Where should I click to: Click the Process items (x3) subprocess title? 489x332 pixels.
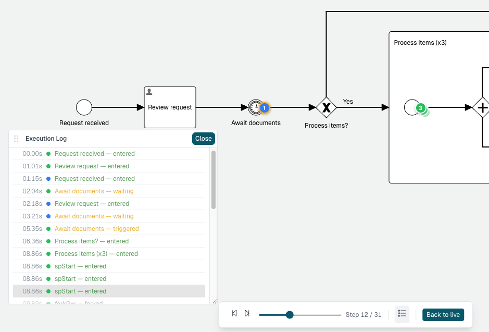point(420,43)
